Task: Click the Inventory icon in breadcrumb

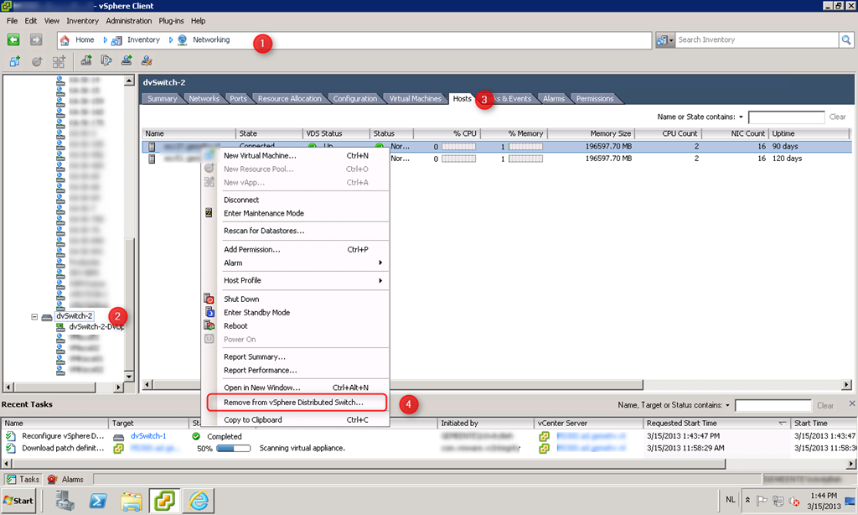Action: tap(116, 40)
